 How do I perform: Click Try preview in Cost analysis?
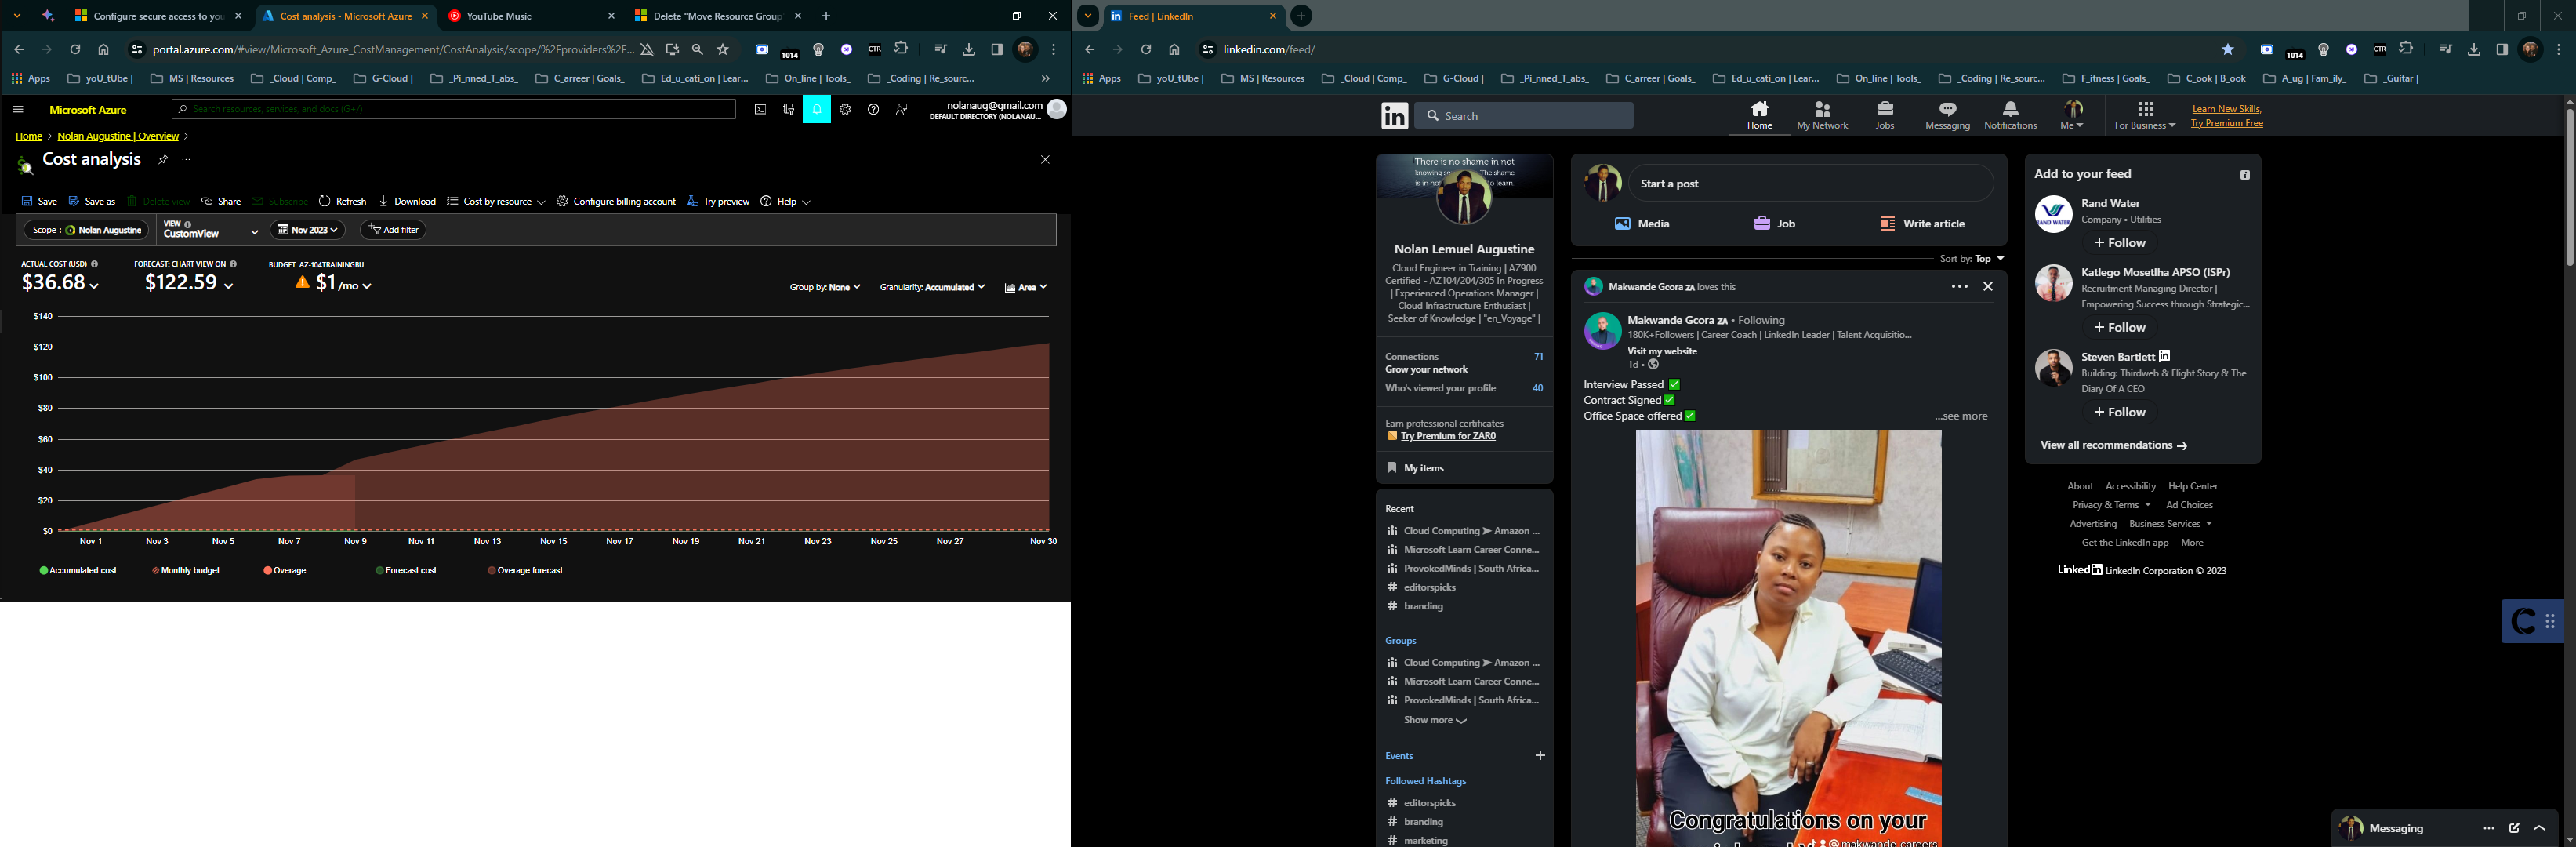(718, 201)
